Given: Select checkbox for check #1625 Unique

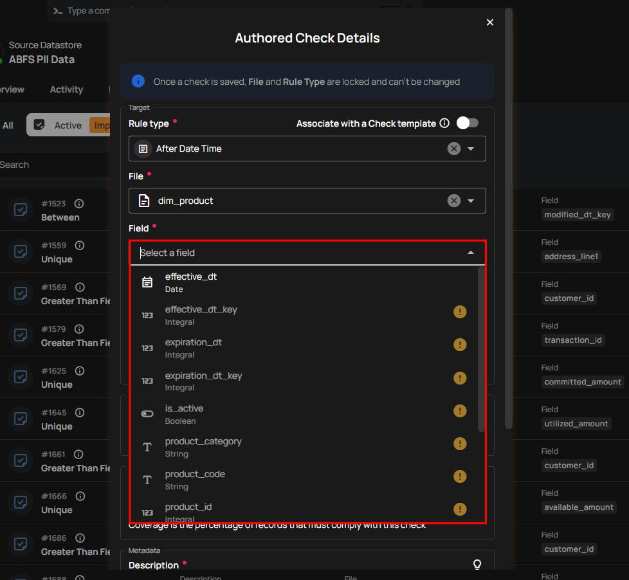Looking at the screenshot, I should (x=21, y=377).
